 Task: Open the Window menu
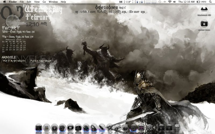pos(53,2)
